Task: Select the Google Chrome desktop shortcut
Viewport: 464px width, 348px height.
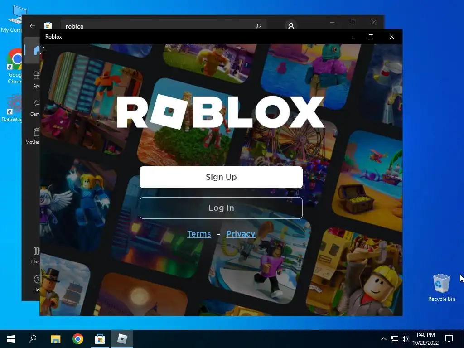Action: pos(14,67)
